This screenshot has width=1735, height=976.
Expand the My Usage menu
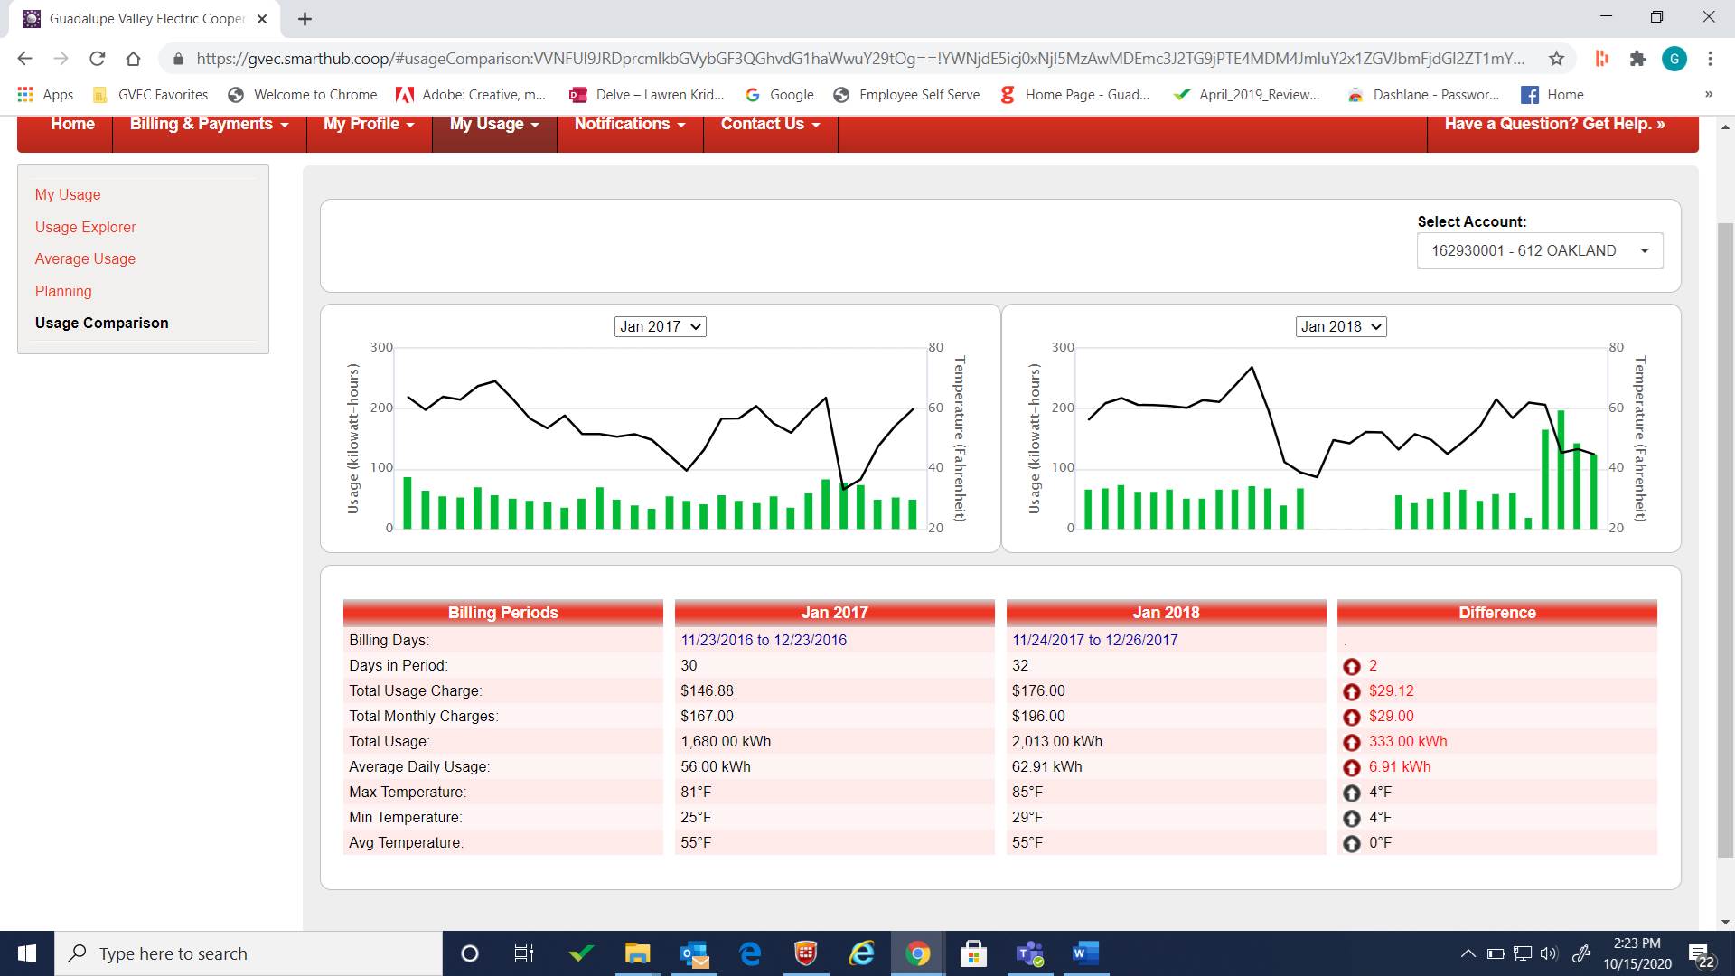point(494,125)
